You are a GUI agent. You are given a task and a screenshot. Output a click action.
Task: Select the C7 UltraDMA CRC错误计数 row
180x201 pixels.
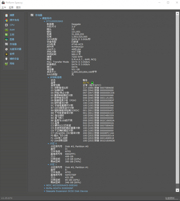tap(82, 133)
